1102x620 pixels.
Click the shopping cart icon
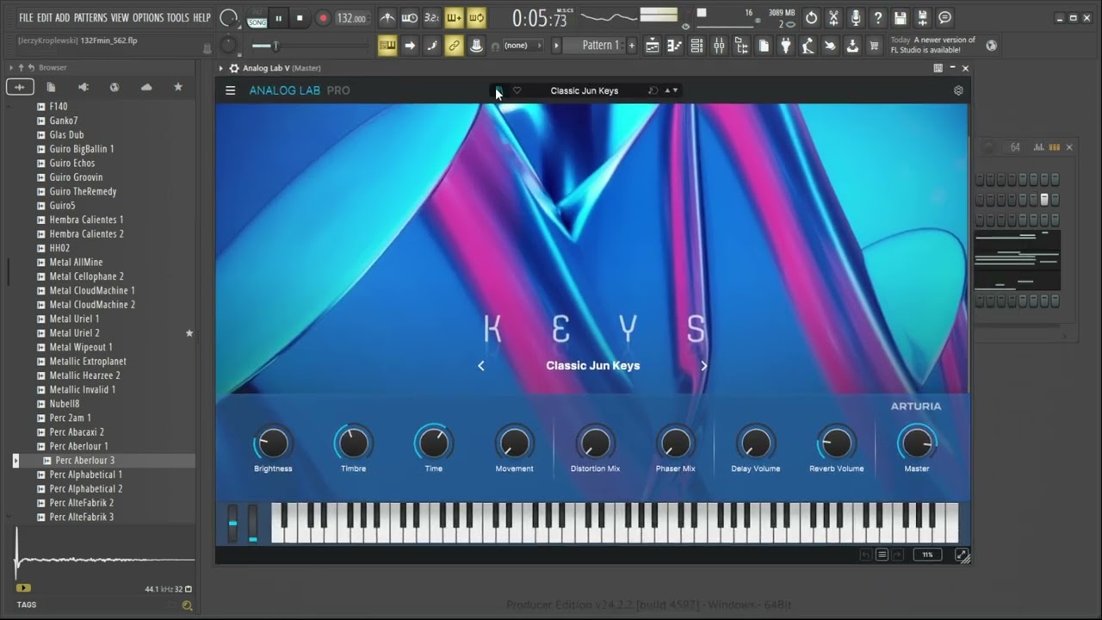874,46
